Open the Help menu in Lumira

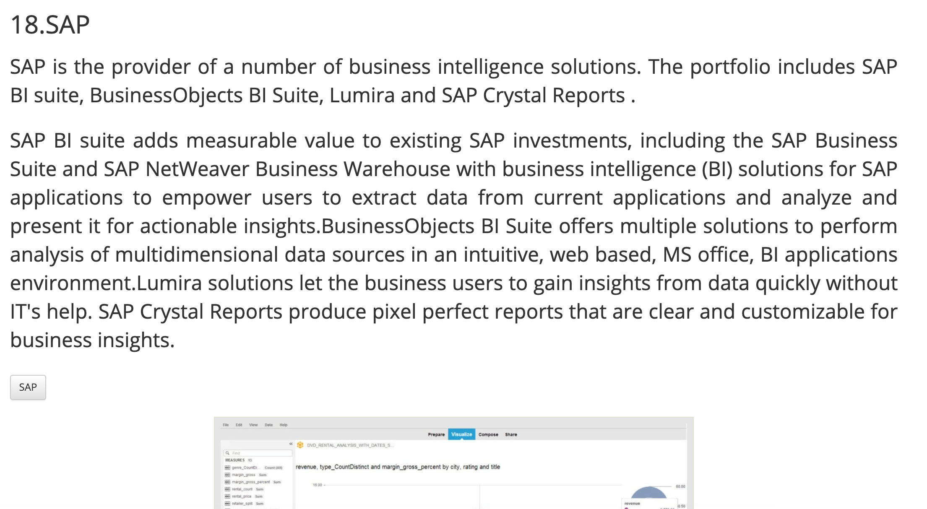[284, 425]
